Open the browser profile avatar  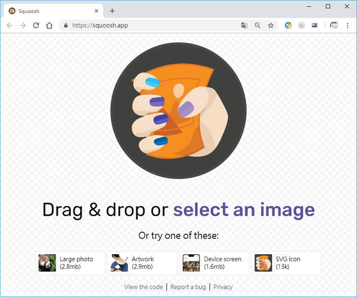click(x=334, y=26)
